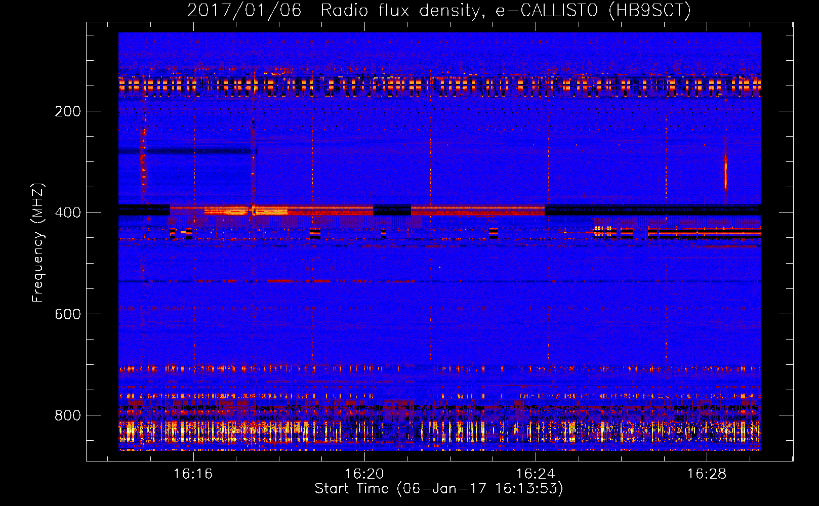Click the striped signal near 450 MHz after 16:27

pyautogui.click(x=704, y=233)
